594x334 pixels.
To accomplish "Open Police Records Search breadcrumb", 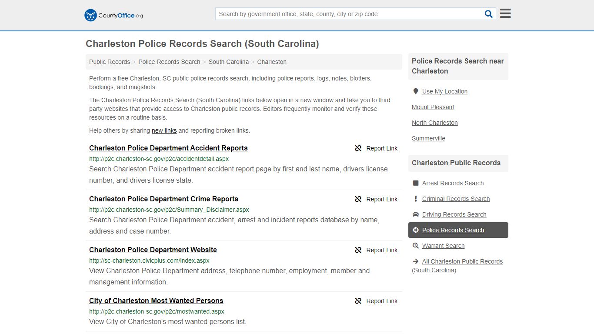I will click(169, 62).
